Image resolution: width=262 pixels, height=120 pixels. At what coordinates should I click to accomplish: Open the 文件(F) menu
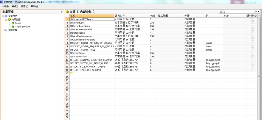5,6
